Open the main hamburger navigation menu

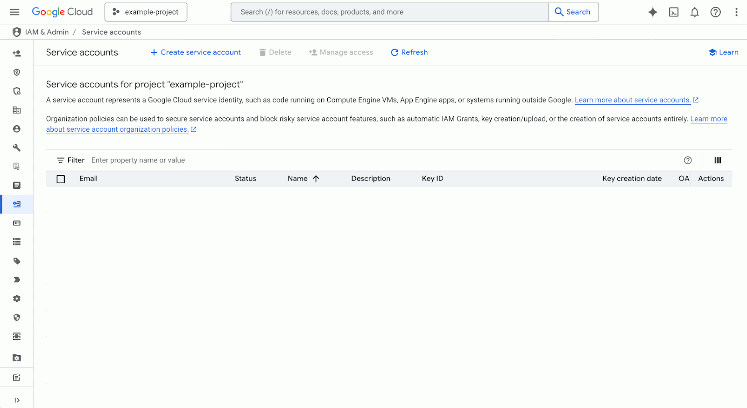(x=15, y=12)
